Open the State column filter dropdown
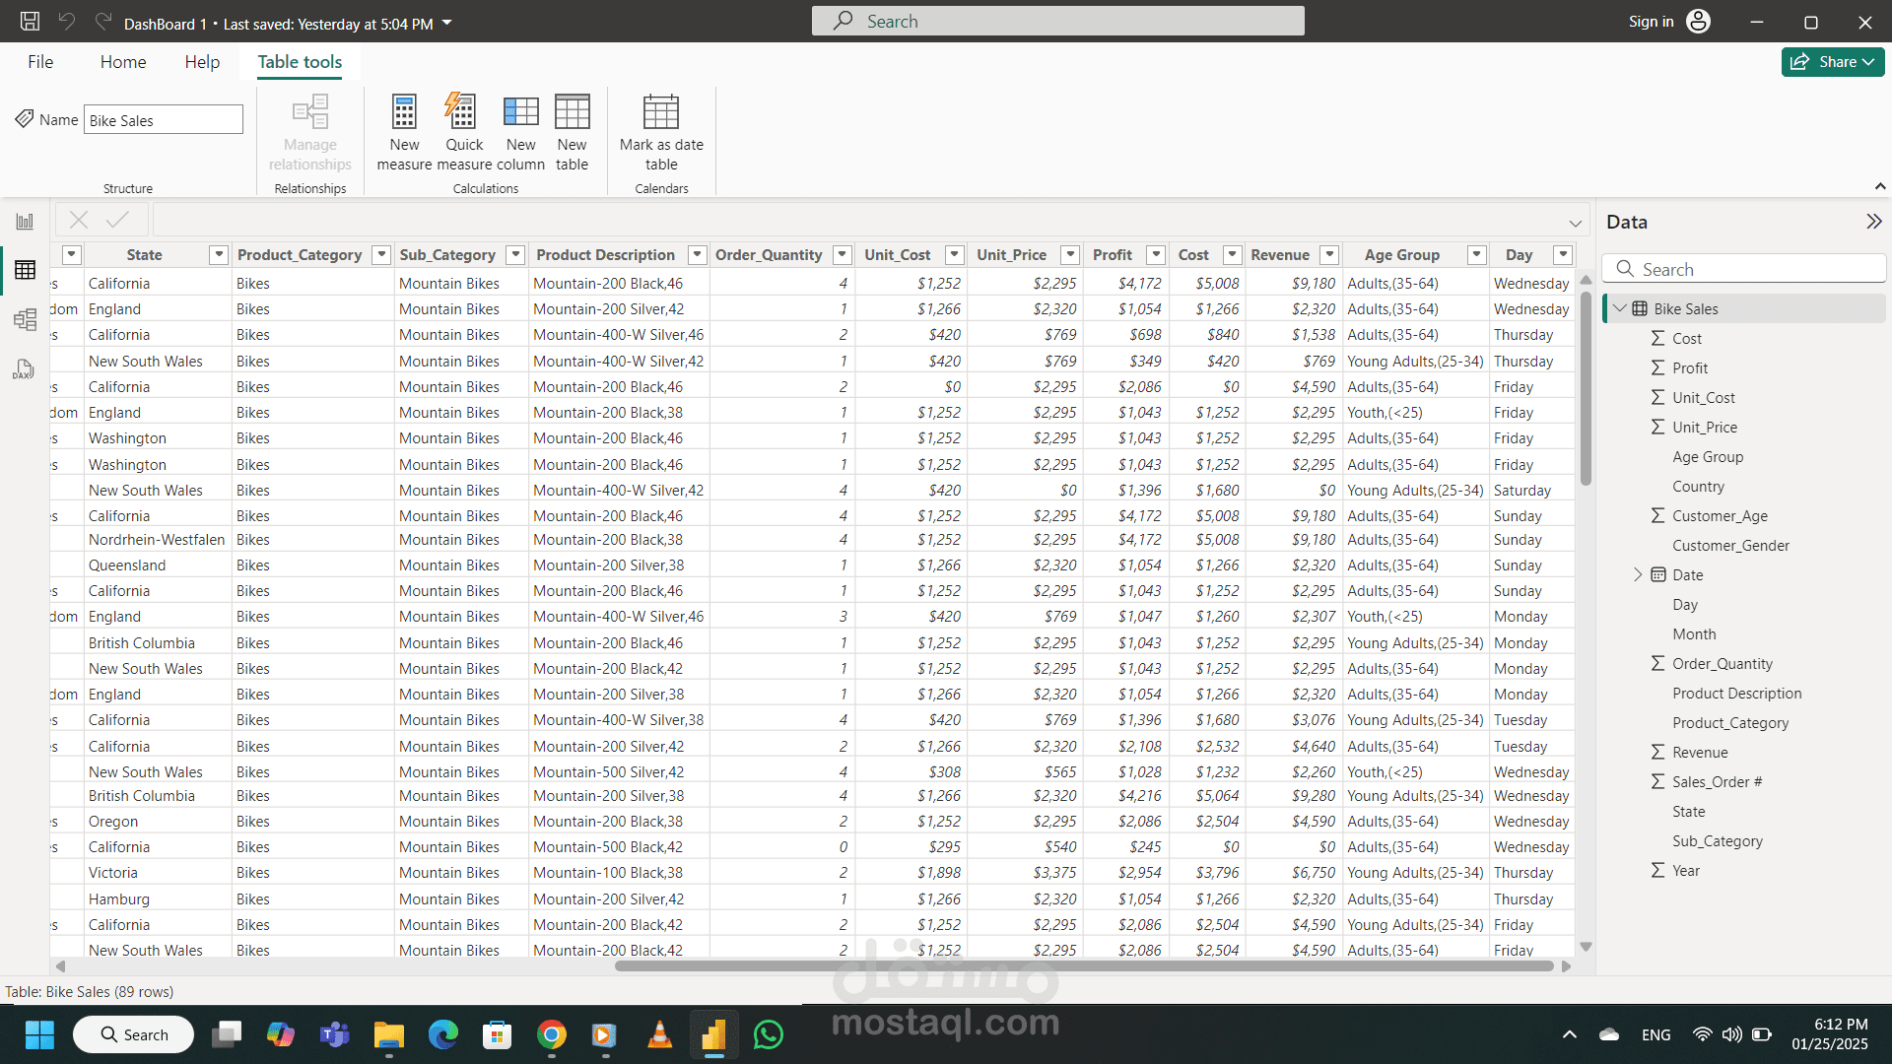 219,255
